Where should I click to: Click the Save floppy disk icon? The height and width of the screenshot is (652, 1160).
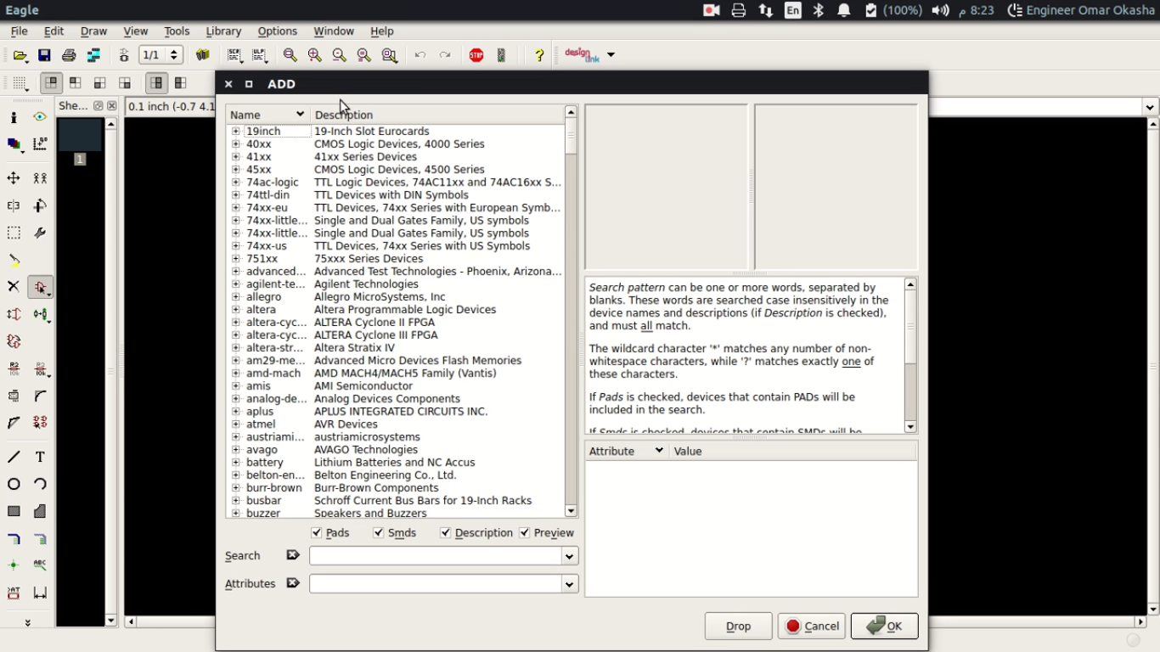(x=45, y=55)
